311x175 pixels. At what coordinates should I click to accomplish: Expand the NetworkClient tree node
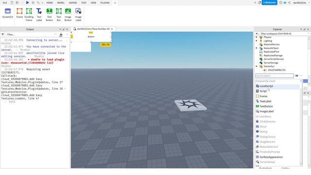tap(257, 48)
